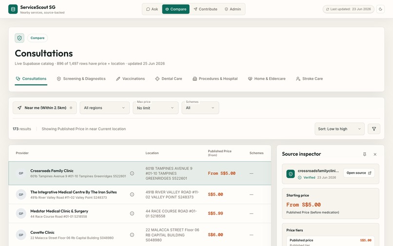Viewport: 393px width, 246px height.
Task: Select the Crossroads Family Clinic row
Action: [140, 173]
